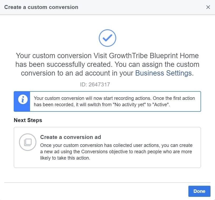The image size is (215, 200).
Task: Close the Create a custom conversion dialog
Action: point(208,7)
